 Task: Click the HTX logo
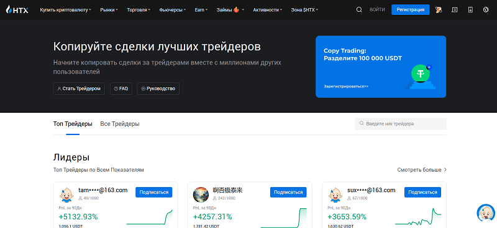pyautogui.click(x=17, y=10)
